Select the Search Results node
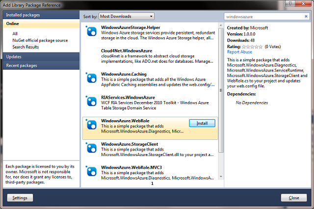 click(26, 47)
